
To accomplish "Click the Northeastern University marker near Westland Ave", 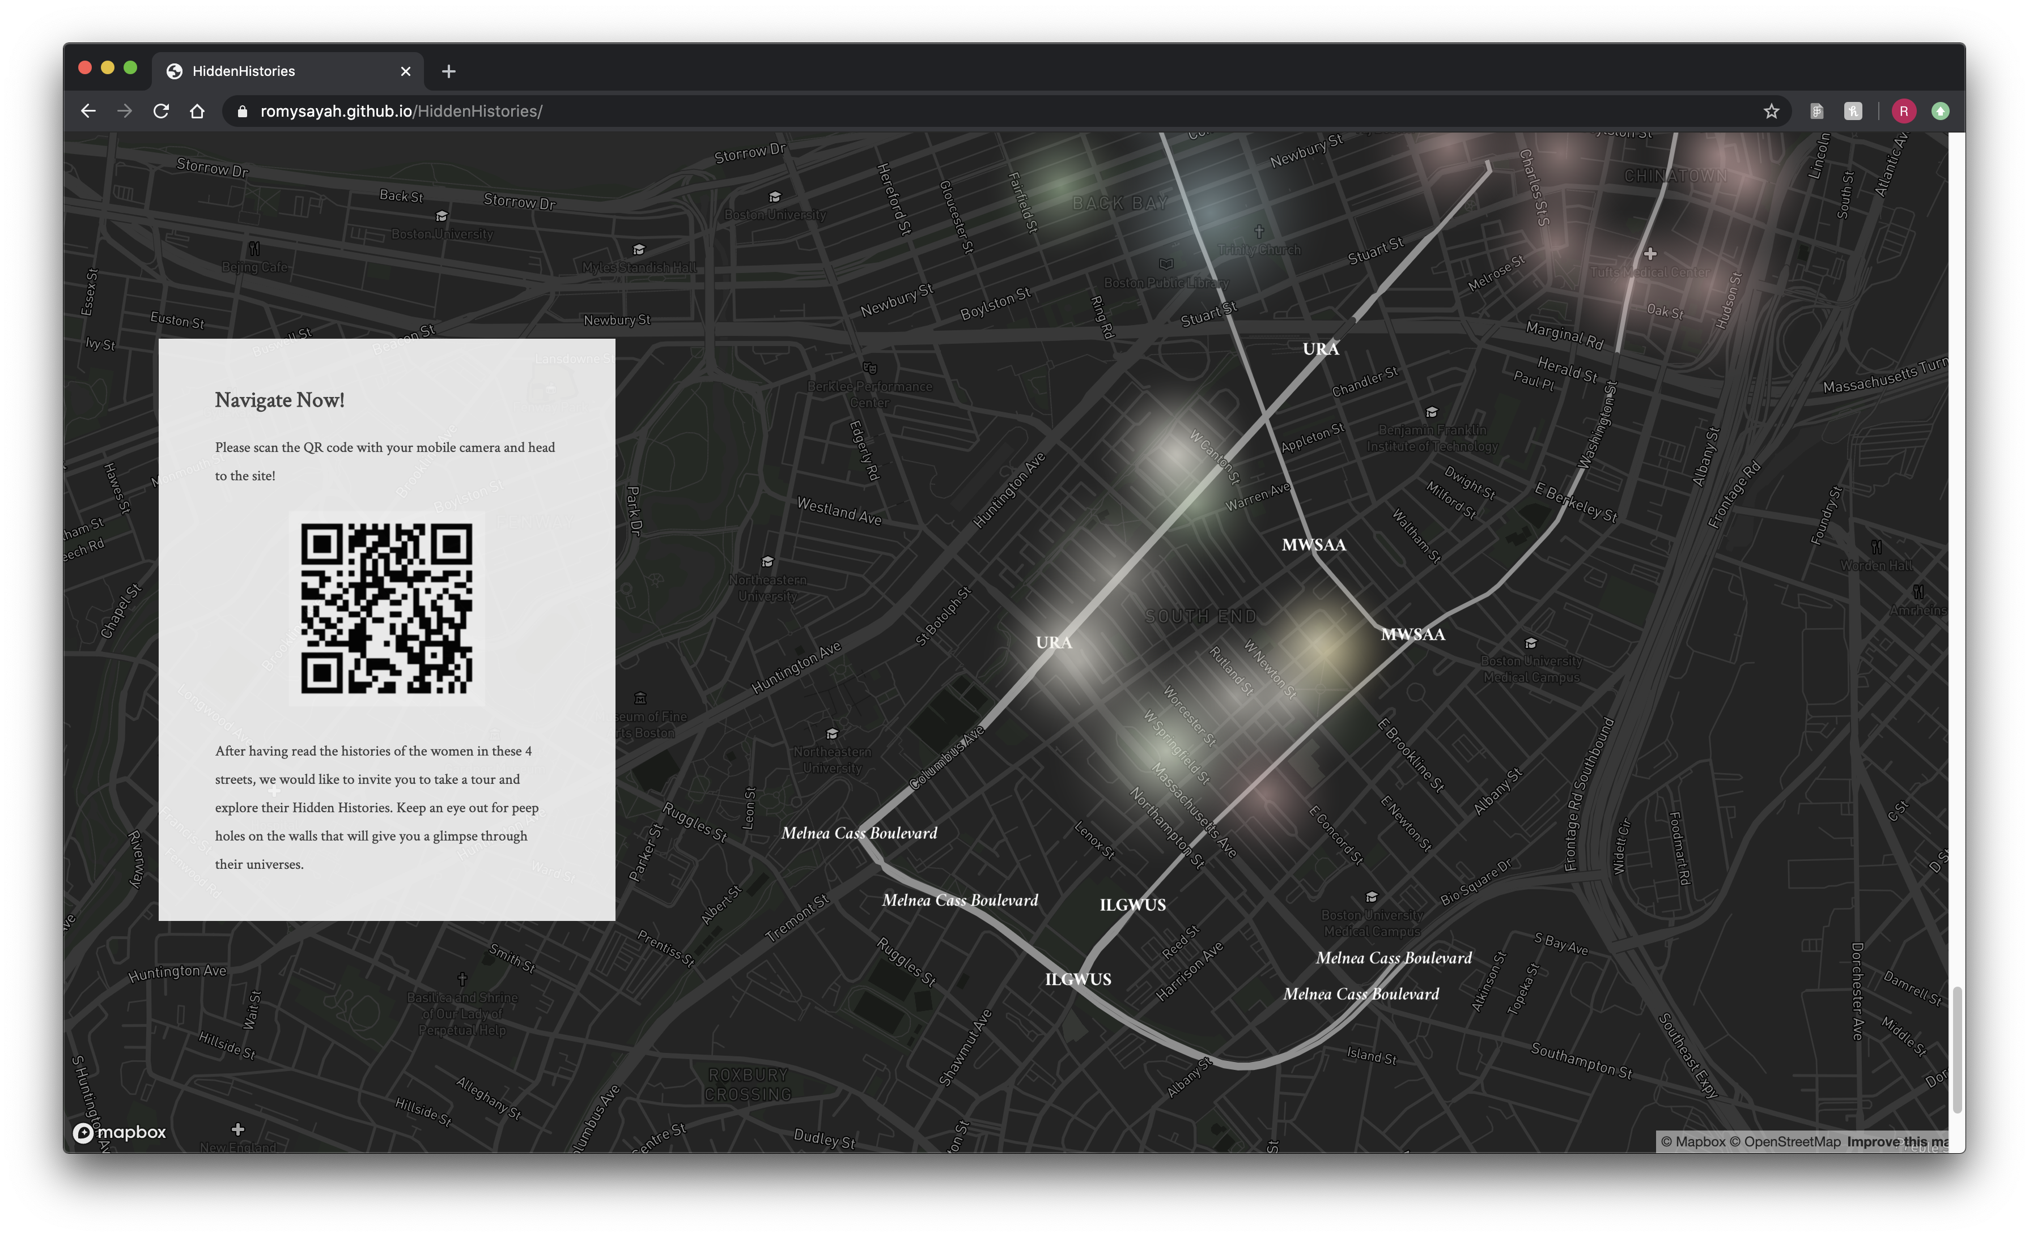I will [767, 562].
